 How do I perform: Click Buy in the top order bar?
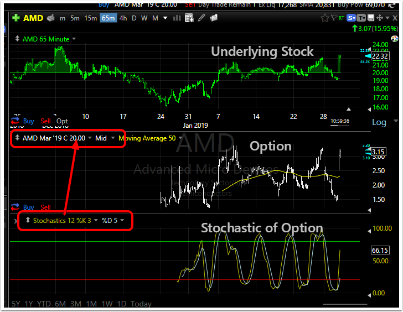(x=104, y=4)
